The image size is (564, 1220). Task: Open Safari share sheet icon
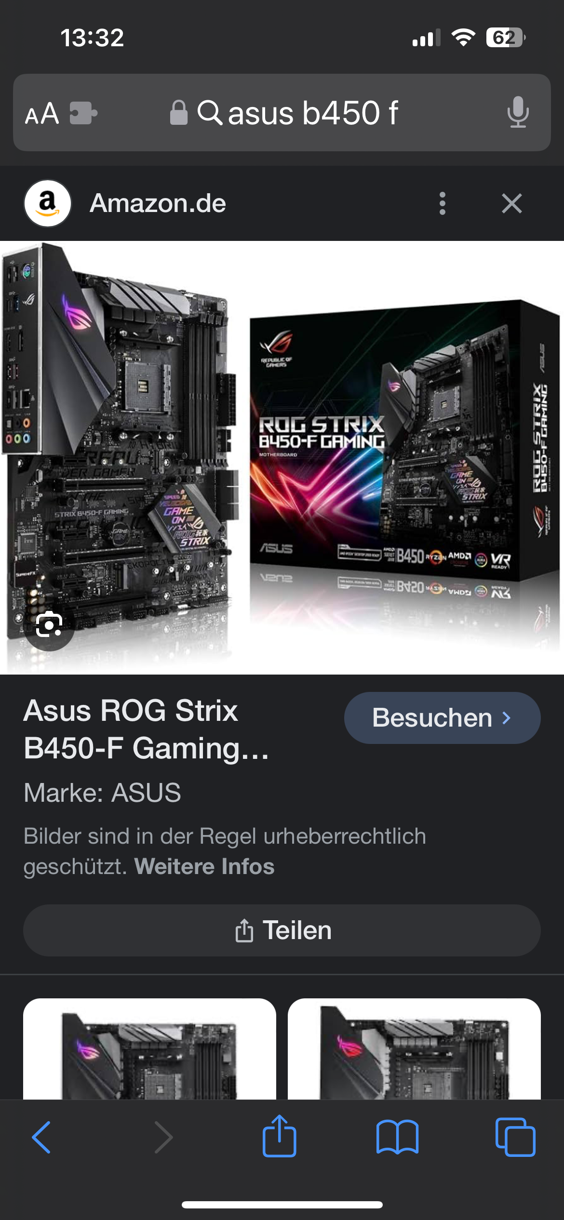click(x=280, y=1135)
